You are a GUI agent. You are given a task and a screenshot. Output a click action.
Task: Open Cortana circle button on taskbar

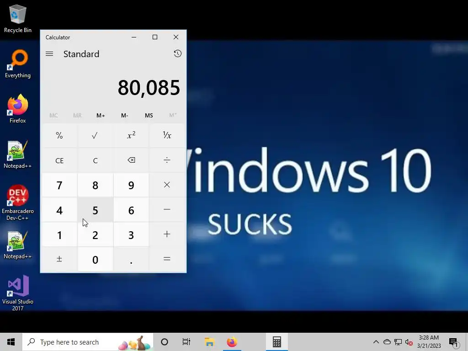[165, 342]
